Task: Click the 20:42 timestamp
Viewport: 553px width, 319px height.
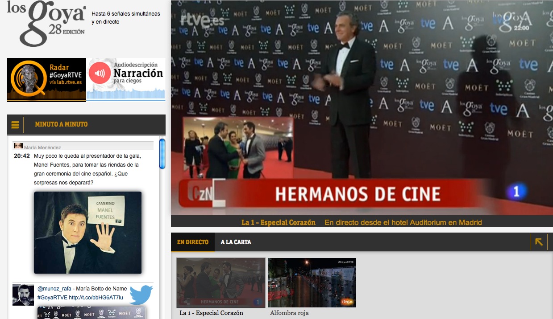Action: point(22,156)
